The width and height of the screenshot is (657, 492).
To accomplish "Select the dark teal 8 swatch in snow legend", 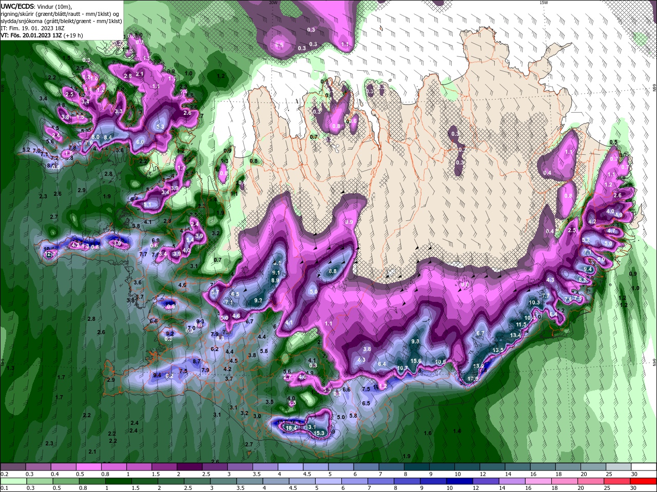I will click(416, 467).
